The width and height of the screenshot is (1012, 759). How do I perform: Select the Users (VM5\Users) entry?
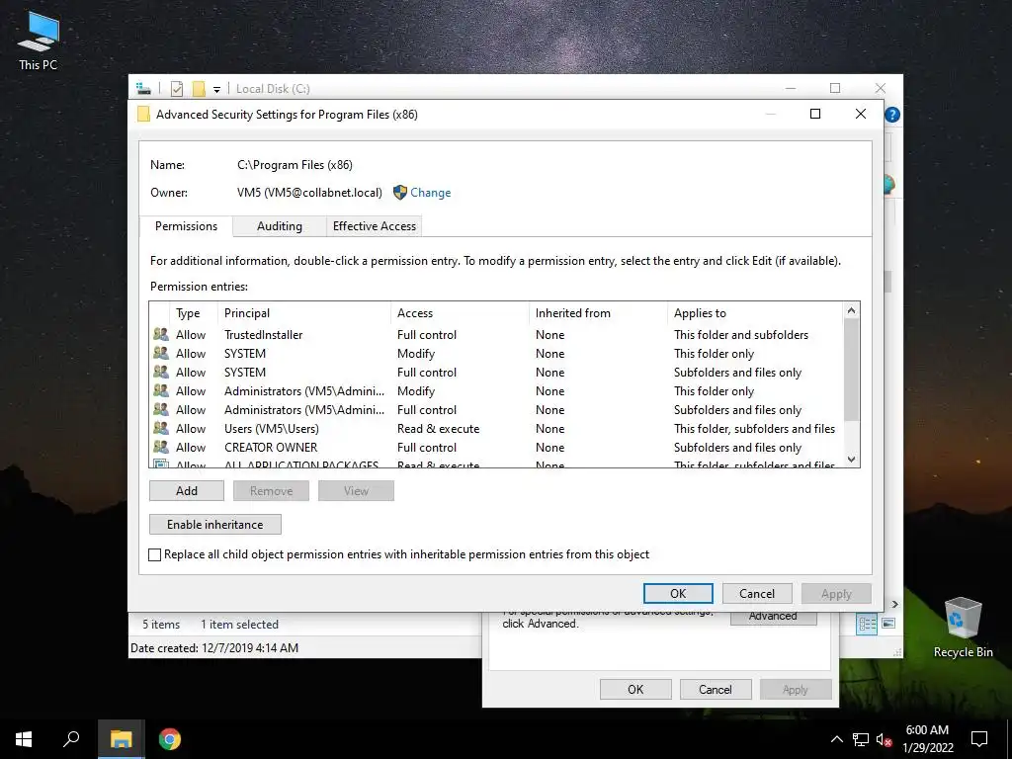[x=496, y=428]
